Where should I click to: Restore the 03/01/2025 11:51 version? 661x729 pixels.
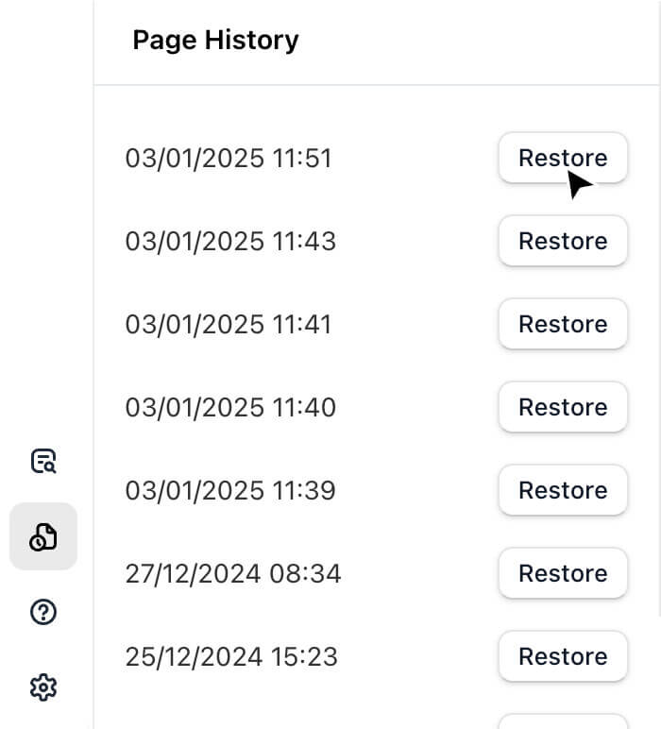tap(563, 158)
